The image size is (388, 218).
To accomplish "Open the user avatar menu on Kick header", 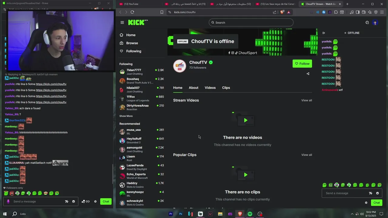I will pyautogui.click(x=375, y=22).
